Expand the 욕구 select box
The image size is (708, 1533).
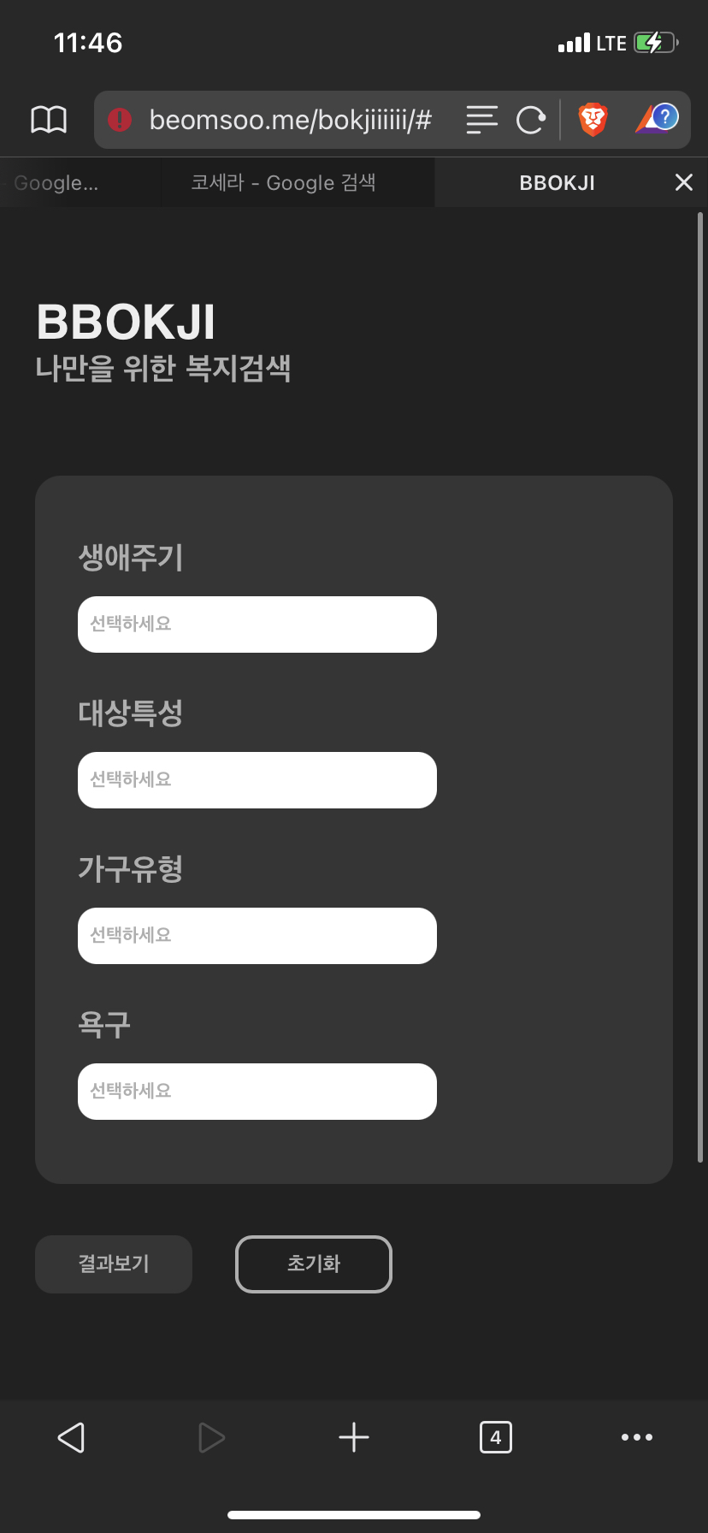(257, 1092)
